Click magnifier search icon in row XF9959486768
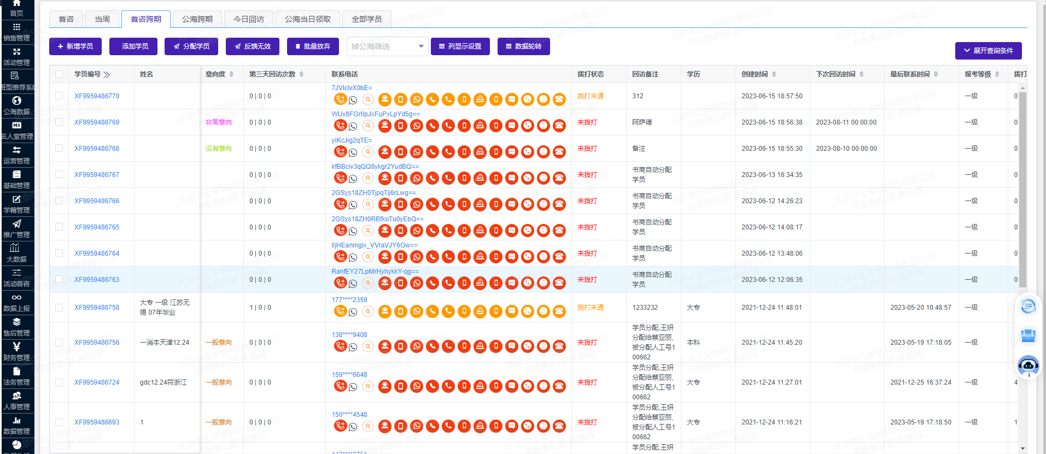 pyautogui.click(x=369, y=152)
